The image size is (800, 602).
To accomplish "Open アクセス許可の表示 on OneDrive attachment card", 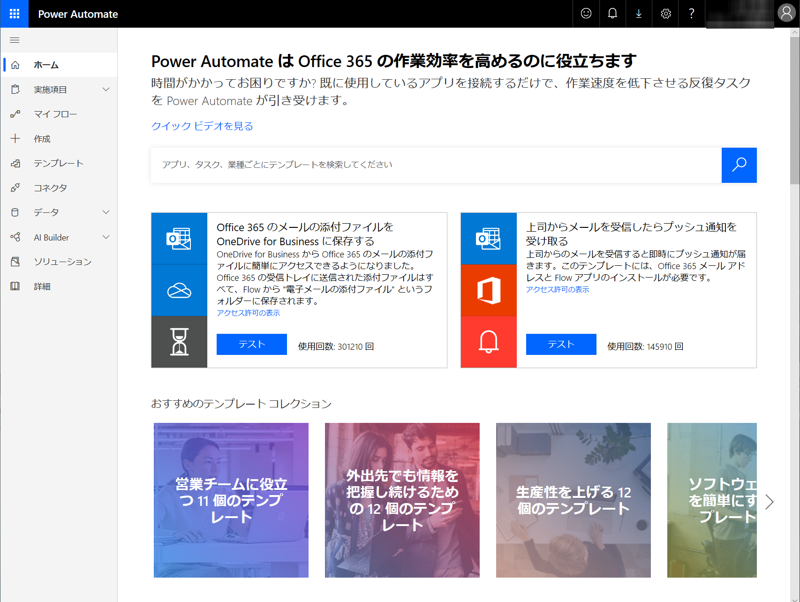I will click(248, 313).
